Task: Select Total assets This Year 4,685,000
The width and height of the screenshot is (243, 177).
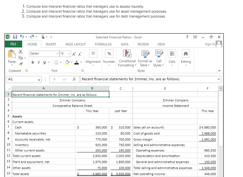Action: [92, 174]
